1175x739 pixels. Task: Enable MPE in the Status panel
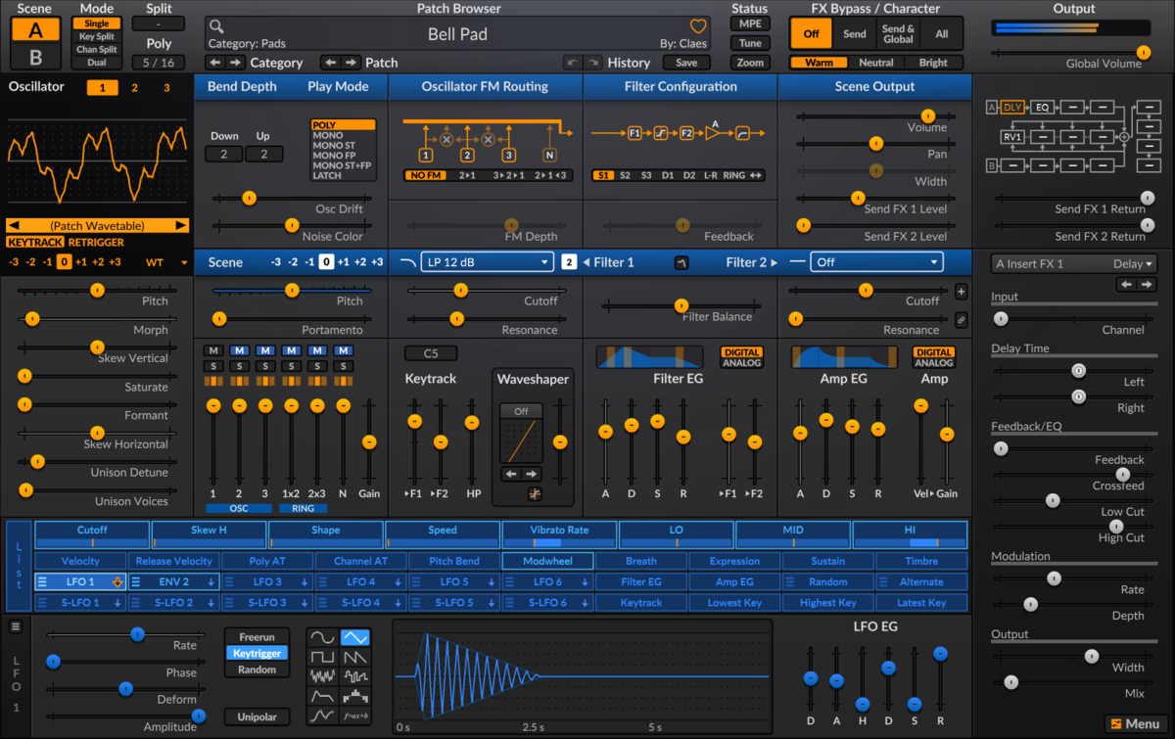[750, 23]
